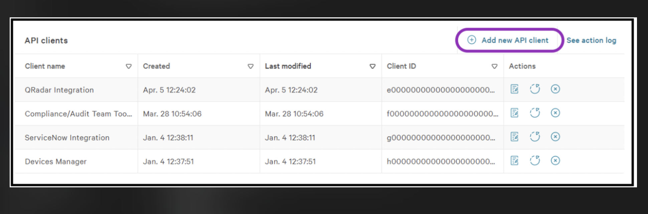
Task: Edit the QRadar Integration client
Action: [x=514, y=89]
